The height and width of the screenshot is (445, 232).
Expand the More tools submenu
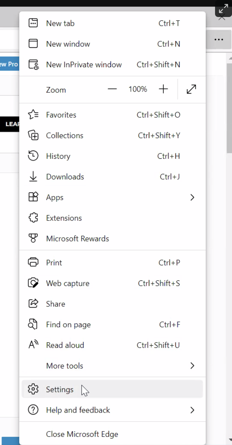[192, 366]
